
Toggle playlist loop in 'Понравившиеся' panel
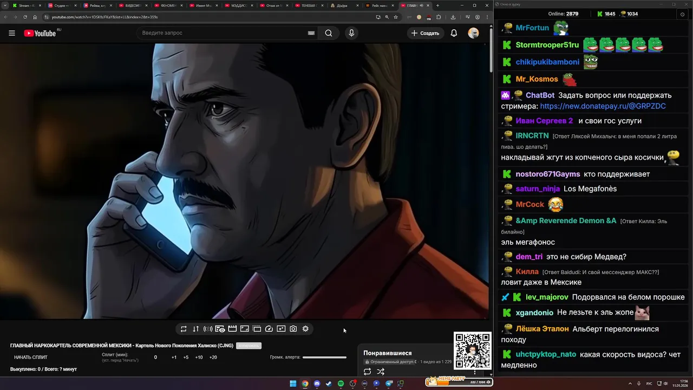[367, 372]
